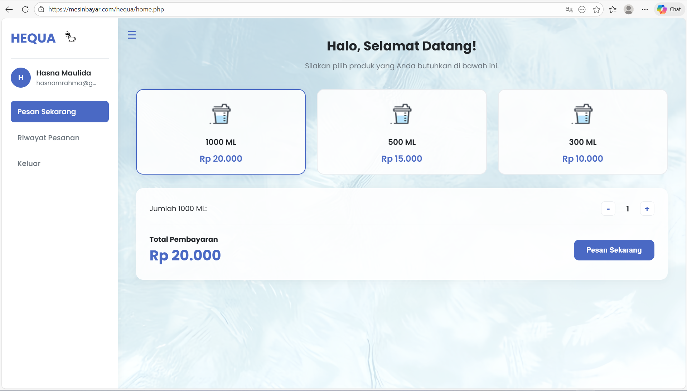Select Keluar to log out
687x391 pixels.
(29, 163)
